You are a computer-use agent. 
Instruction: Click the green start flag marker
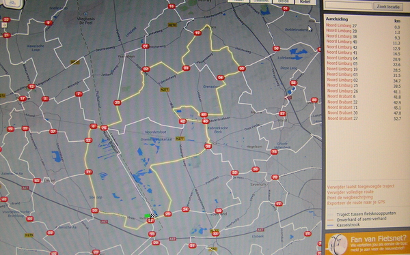[x=147, y=215]
